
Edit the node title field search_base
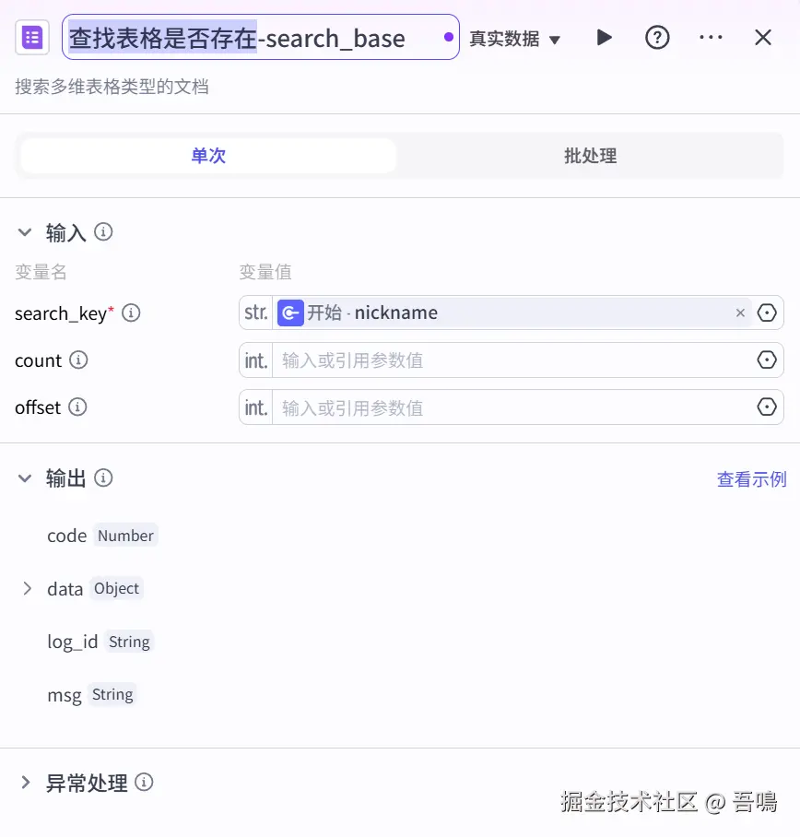point(261,38)
